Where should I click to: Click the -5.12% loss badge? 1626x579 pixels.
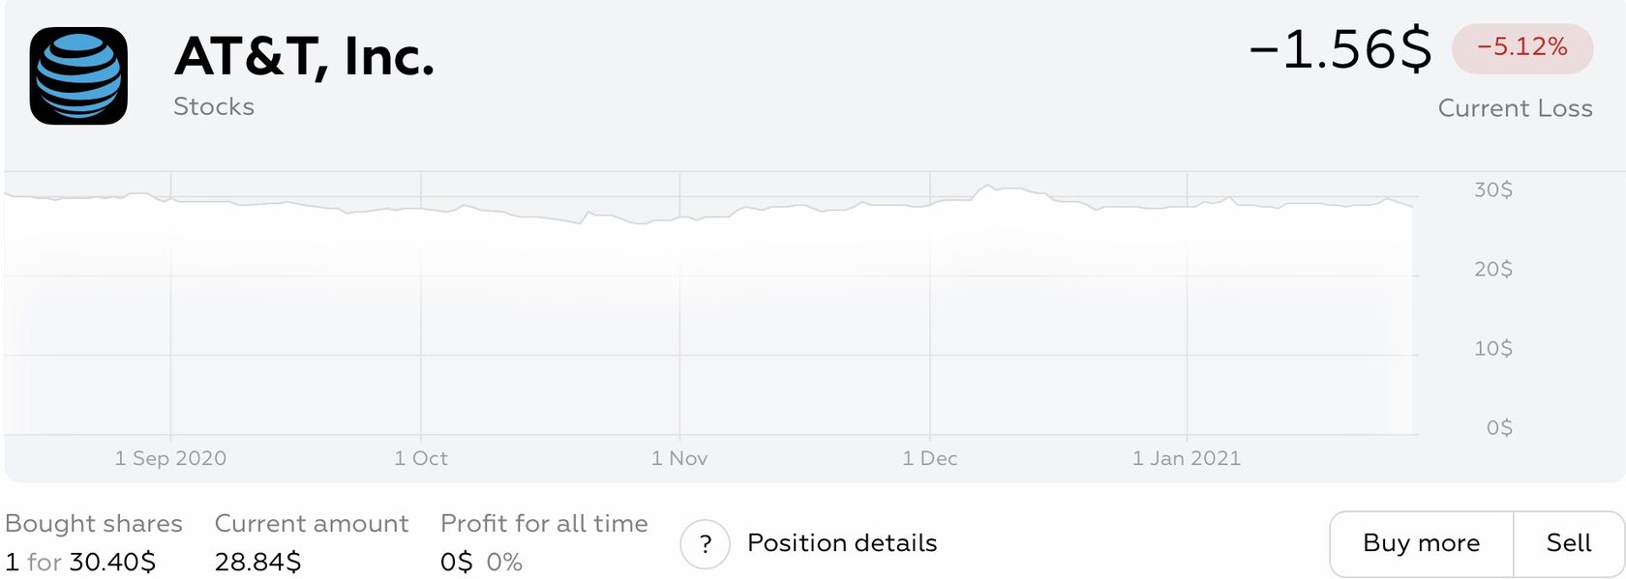(x=1522, y=47)
